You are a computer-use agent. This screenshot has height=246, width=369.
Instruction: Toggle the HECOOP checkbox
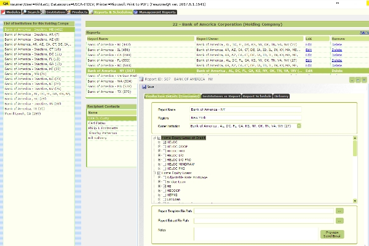[164, 191]
